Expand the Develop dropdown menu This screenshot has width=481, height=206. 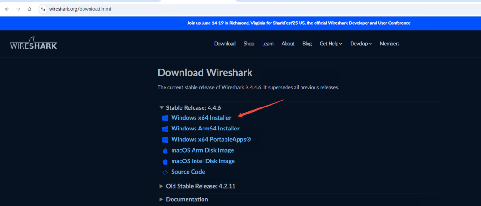tap(361, 44)
